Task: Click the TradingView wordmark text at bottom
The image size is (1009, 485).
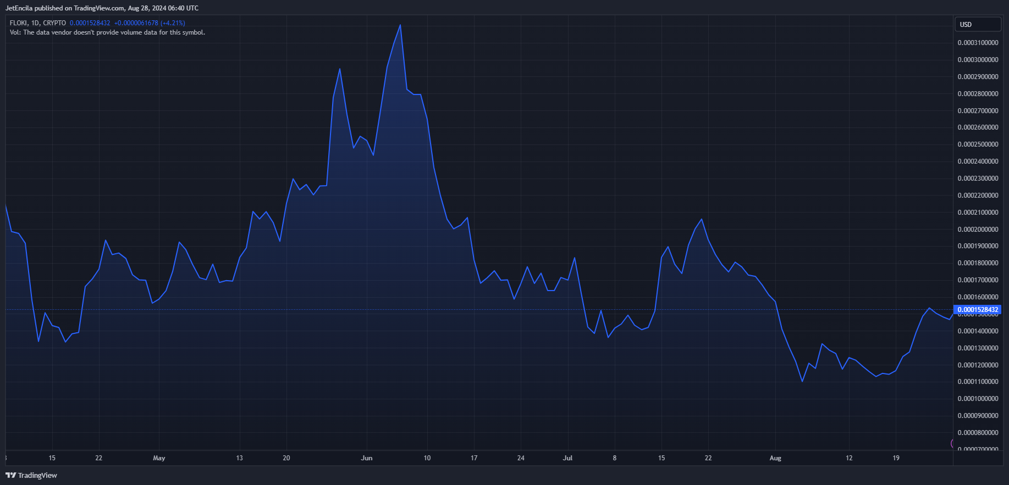Action: 37,475
